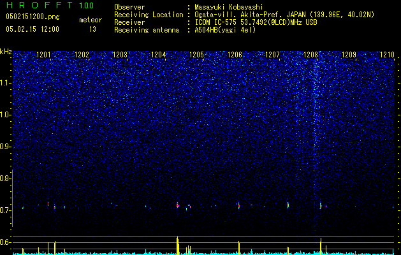Click the 1.0 frequency axis label
This screenshot has height=255, width=401.
click(x=5, y=115)
